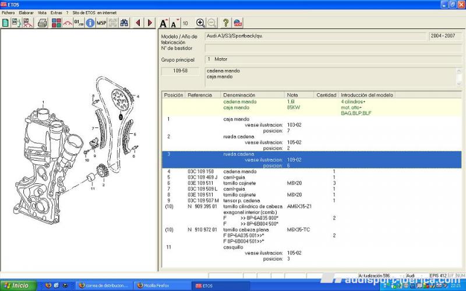The height and width of the screenshot is (291, 466).
Task: Click the Grupo principal field showing 1 Motor
Action: 333,59
